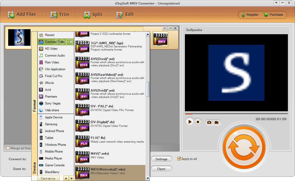This screenshot has width=295, height=181.
Task: Open the Split tool
Action: [93, 14]
